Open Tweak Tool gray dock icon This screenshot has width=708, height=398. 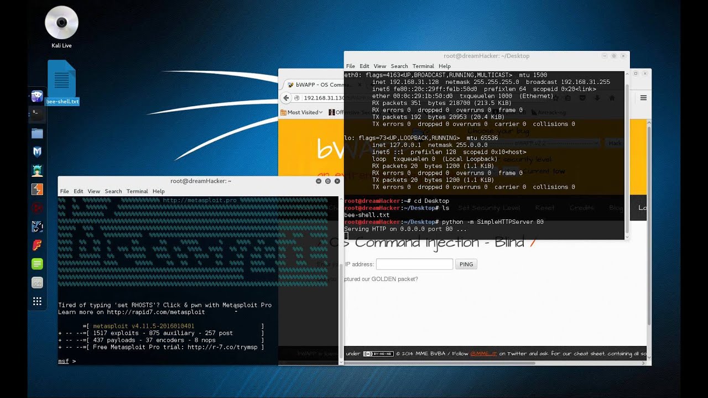(37, 282)
